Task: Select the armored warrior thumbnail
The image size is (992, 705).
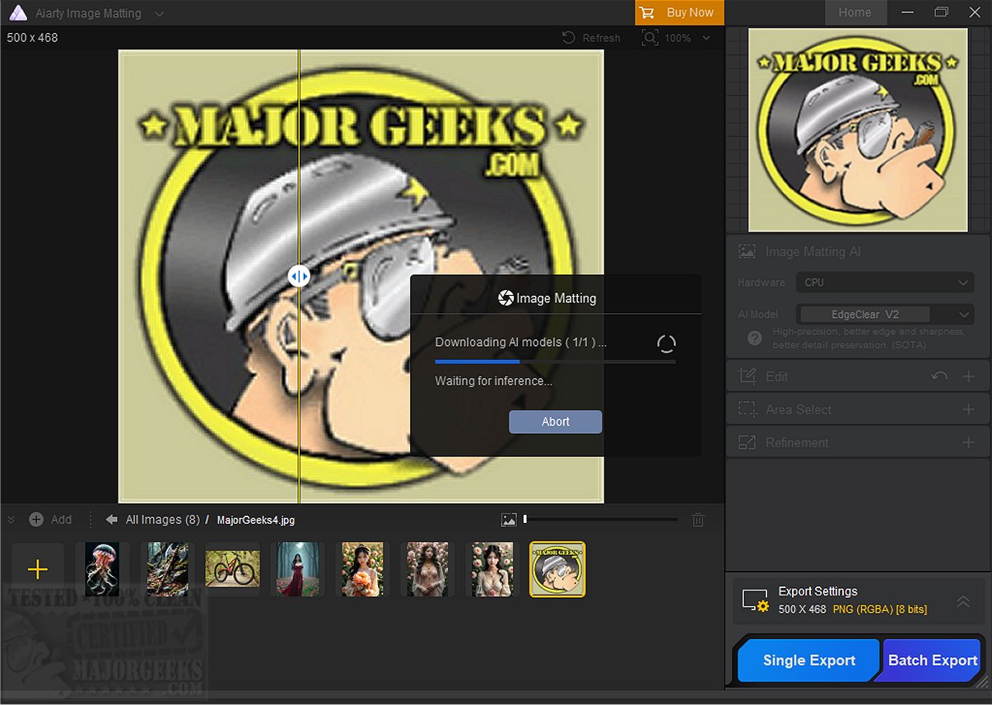Action: click(167, 569)
